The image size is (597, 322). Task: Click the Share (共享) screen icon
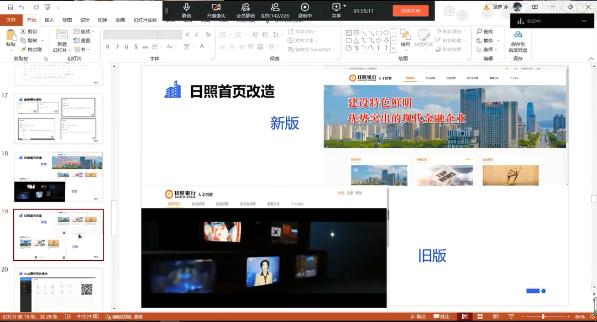click(336, 10)
